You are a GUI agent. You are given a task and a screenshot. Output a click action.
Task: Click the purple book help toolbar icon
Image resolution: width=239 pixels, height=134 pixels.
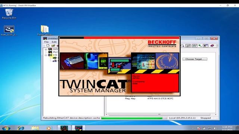pyautogui.click(x=212, y=45)
